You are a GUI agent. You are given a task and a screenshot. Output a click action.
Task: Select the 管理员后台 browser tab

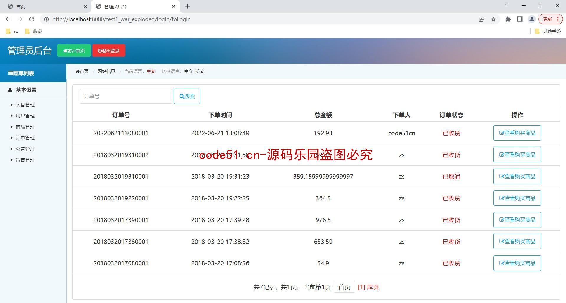tap(136, 6)
